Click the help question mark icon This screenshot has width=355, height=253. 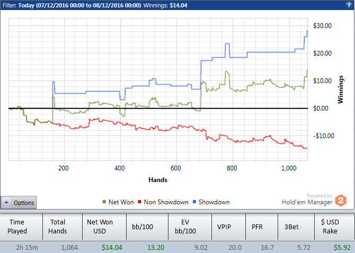(349, 5)
